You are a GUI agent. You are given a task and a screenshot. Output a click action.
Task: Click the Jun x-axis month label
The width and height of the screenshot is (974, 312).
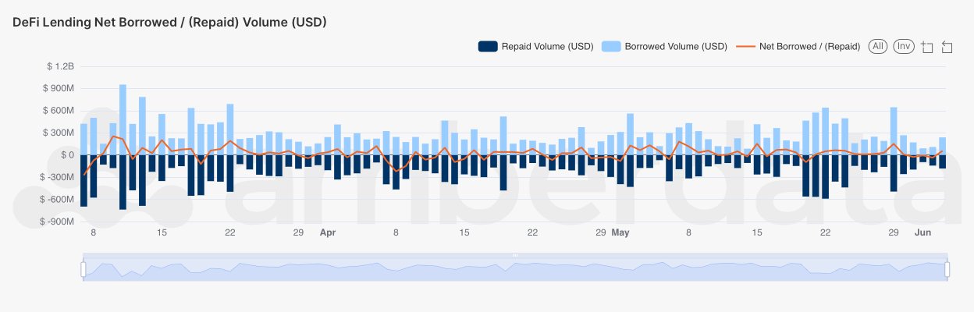(x=922, y=232)
